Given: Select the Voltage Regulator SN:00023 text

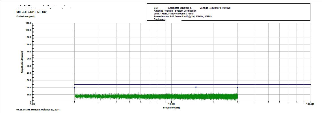Looking at the screenshot, I should point(215,8).
